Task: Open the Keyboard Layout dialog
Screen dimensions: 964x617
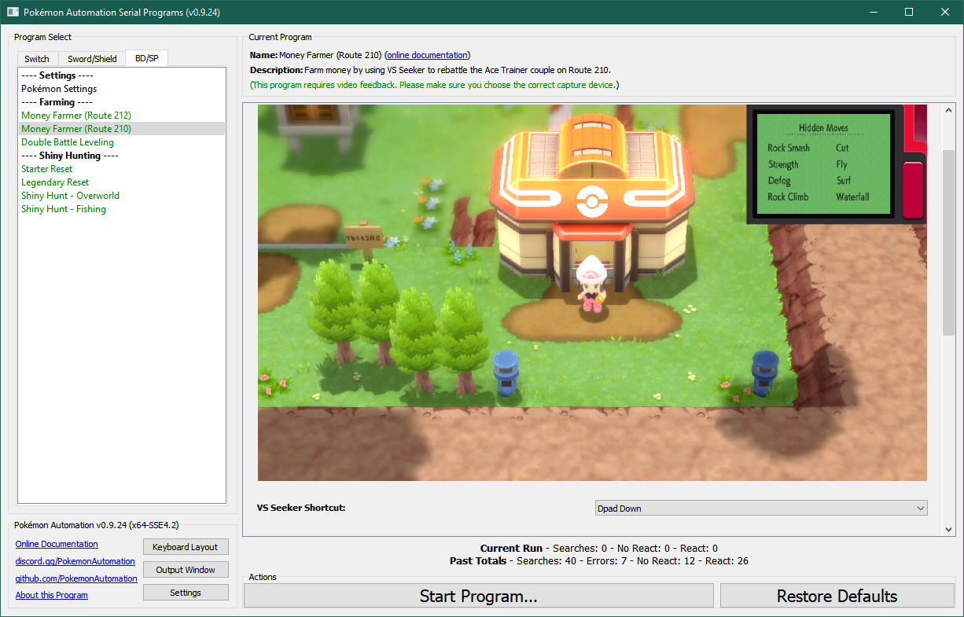Action: tap(186, 547)
